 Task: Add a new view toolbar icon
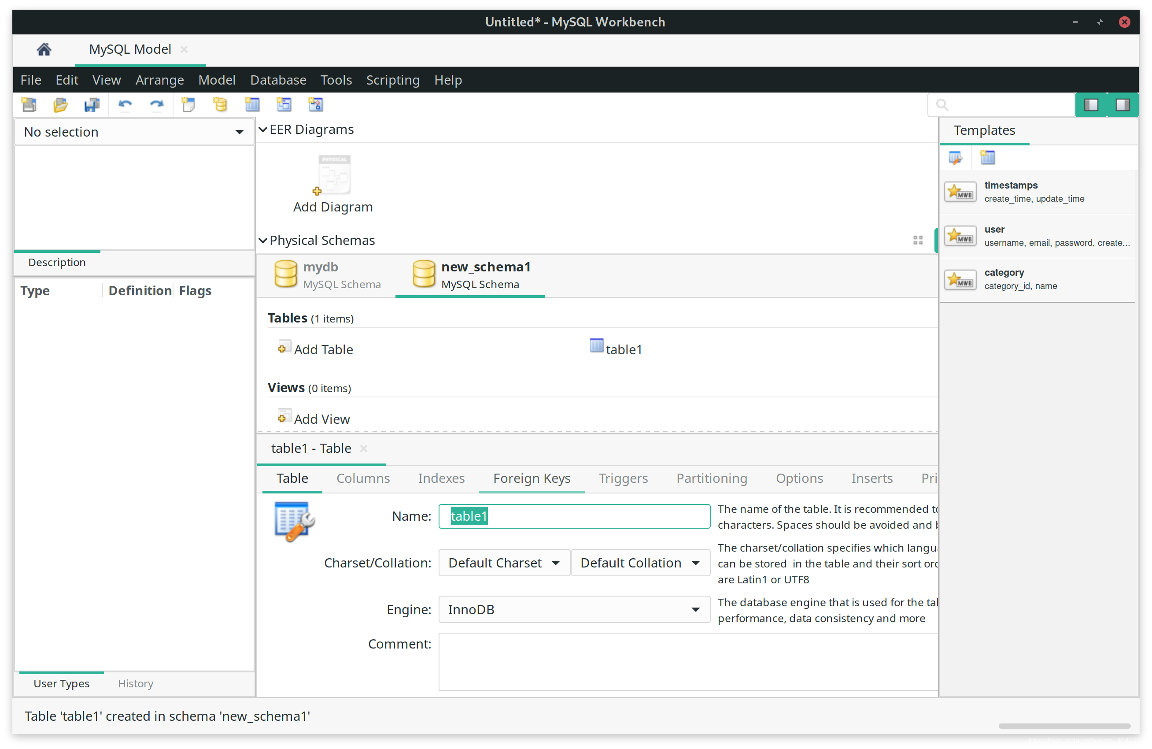coord(284,104)
